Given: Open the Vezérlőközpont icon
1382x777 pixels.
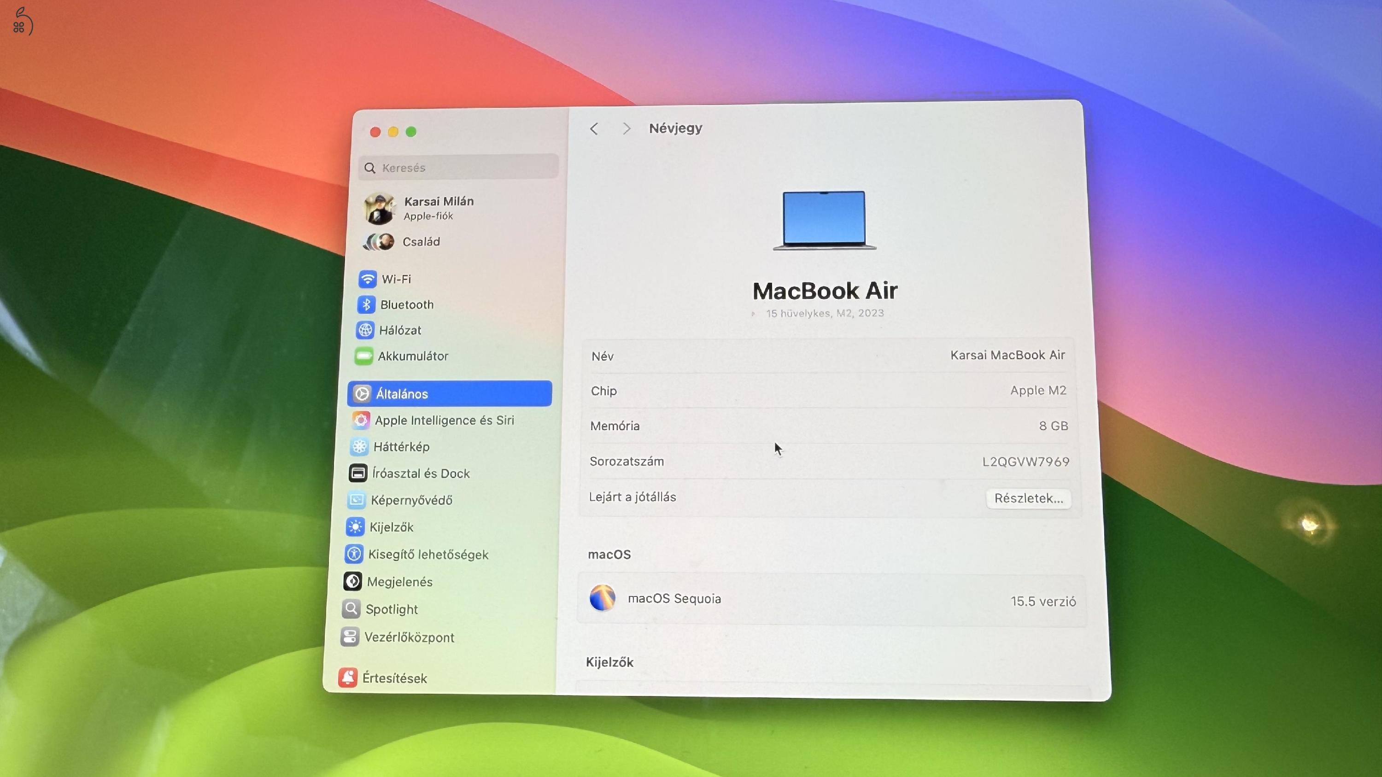Looking at the screenshot, I should pos(350,637).
